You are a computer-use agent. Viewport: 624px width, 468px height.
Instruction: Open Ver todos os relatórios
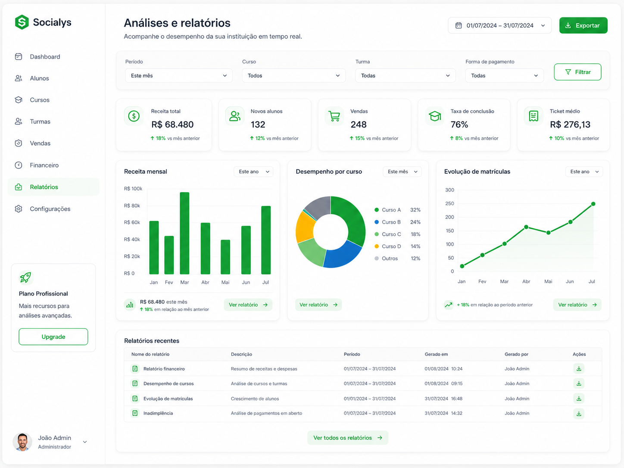(348, 438)
